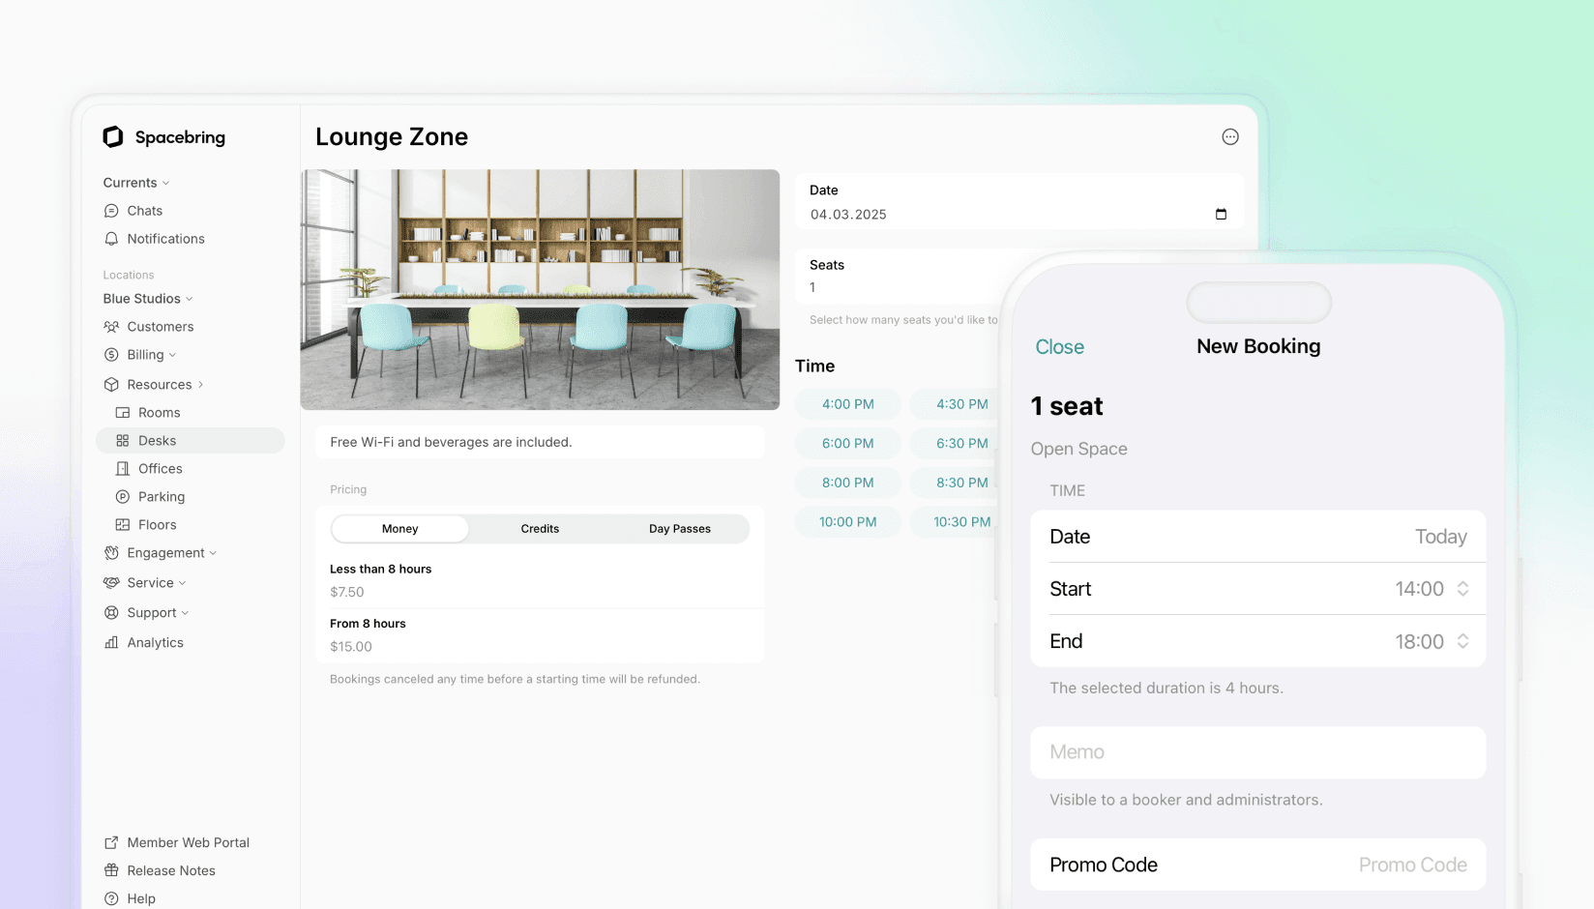1594x909 pixels.
Task: Switch pricing to Day Passes
Action: click(x=679, y=528)
